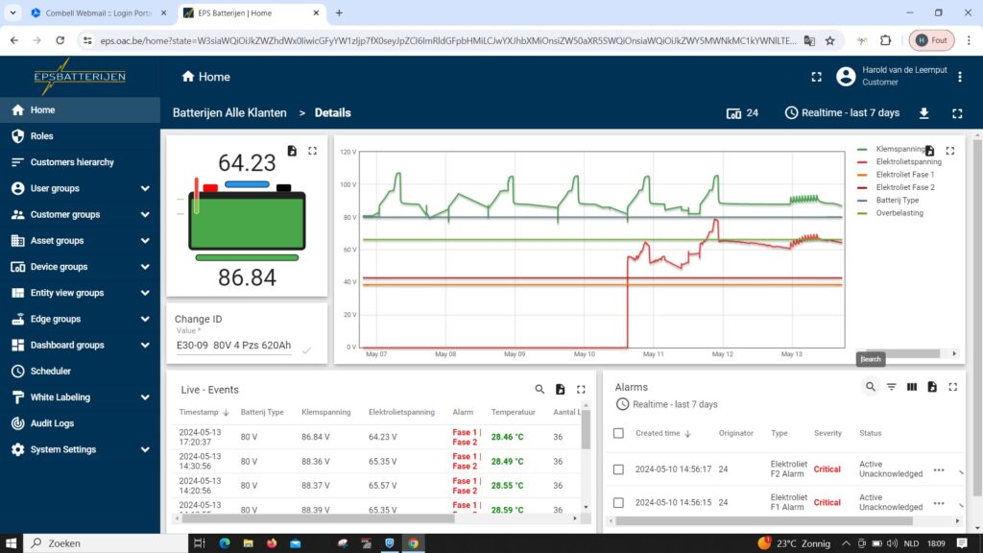
Task: Open the user account kebab menu
Action: [960, 77]
